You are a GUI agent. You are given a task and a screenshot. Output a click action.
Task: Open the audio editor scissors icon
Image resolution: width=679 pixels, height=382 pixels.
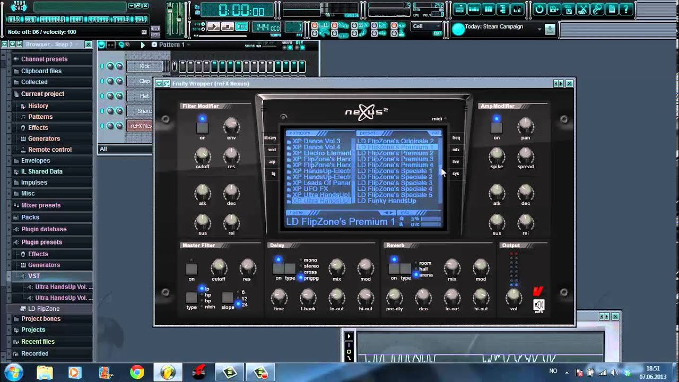tap(582, 9)
